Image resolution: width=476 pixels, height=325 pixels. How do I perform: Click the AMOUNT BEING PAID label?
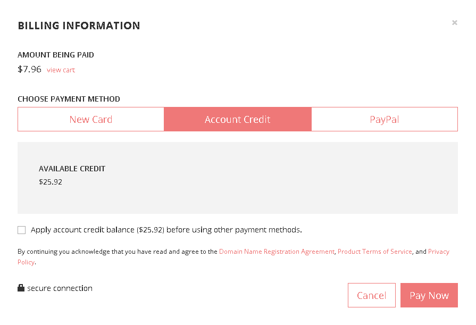(56, 55)
